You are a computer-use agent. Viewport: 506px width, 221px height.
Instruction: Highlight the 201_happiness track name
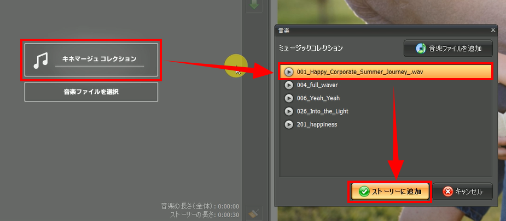317,124
